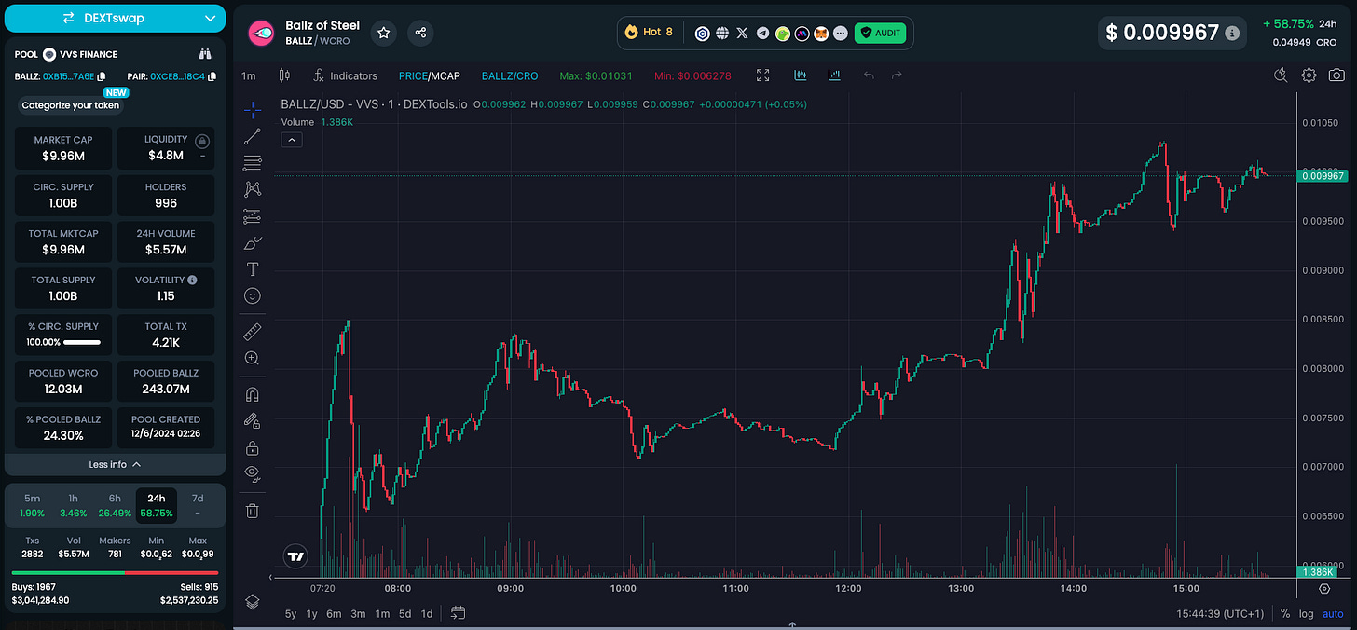Select the ruler measure tool
This screenshot has width=1357, height=630.
pos(253,331)
